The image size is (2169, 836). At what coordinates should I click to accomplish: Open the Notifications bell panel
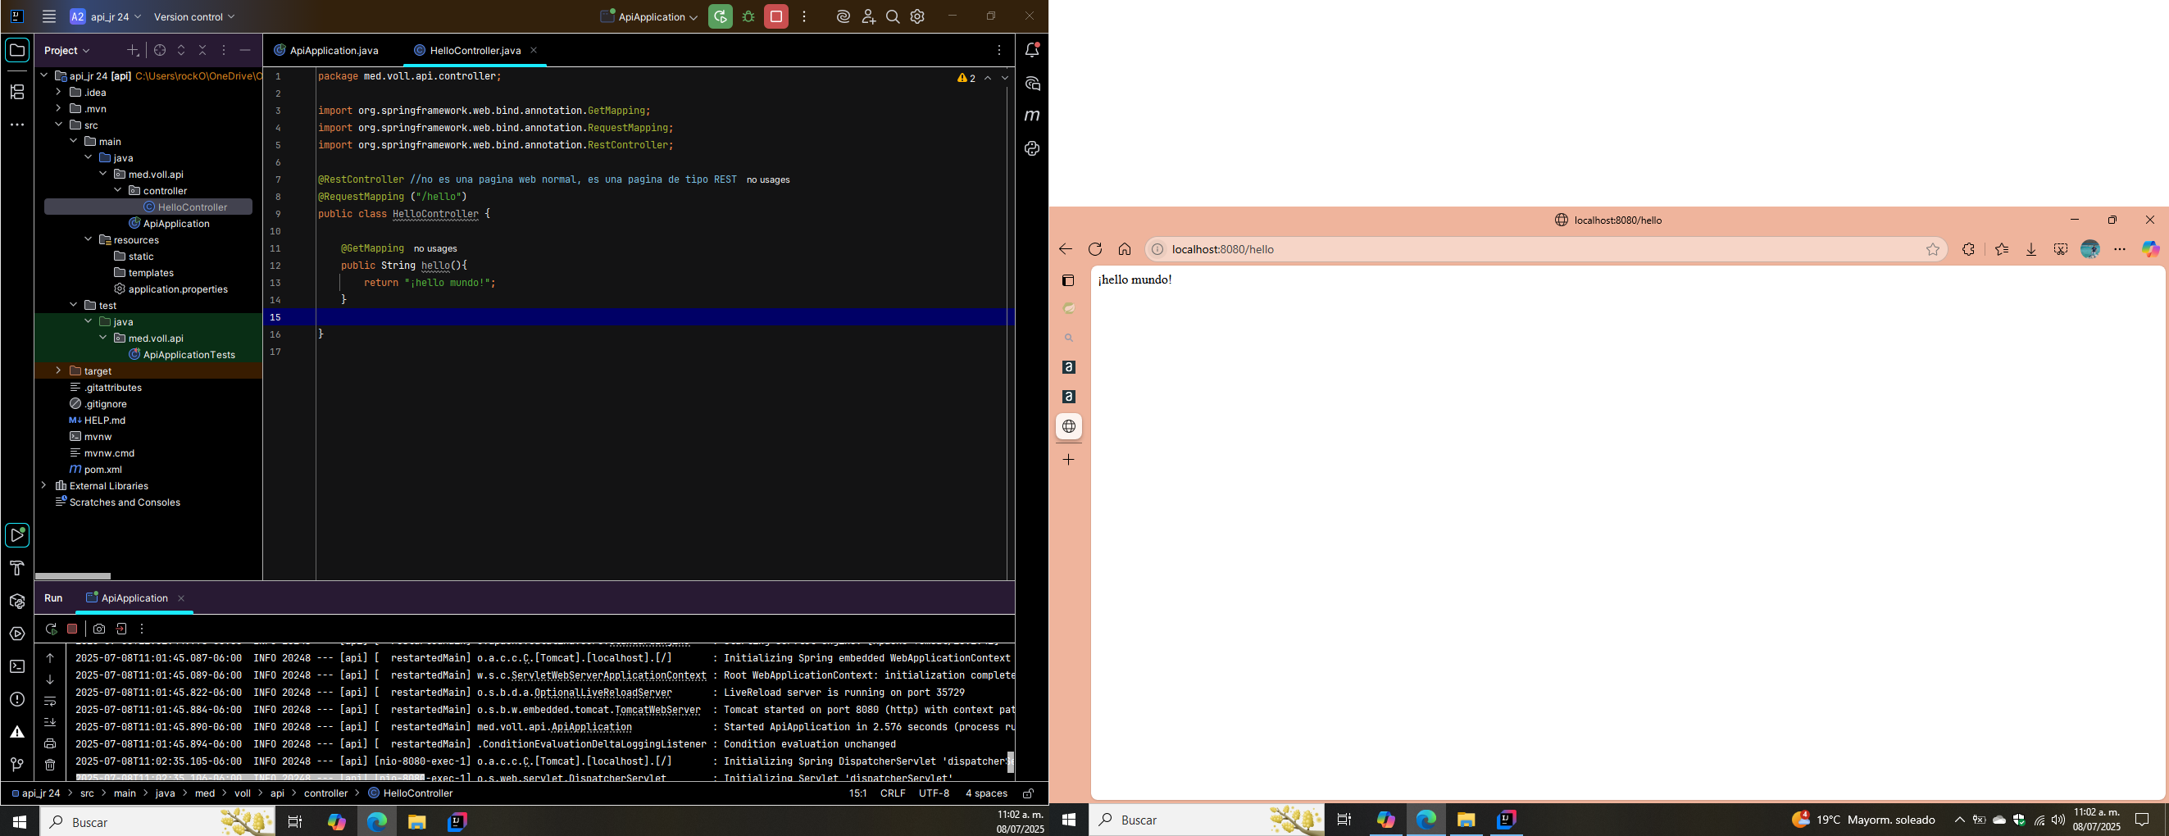tap(1031, 50)
